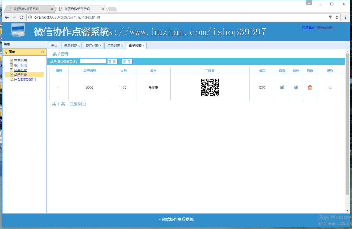
Task: Delete table 0002 with the trash icon
Action: [310, 87]
